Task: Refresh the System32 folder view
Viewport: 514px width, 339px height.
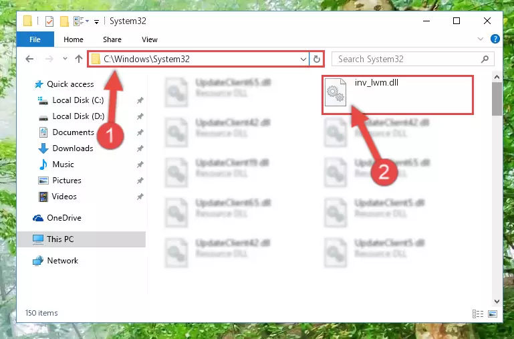Action: 317,60
